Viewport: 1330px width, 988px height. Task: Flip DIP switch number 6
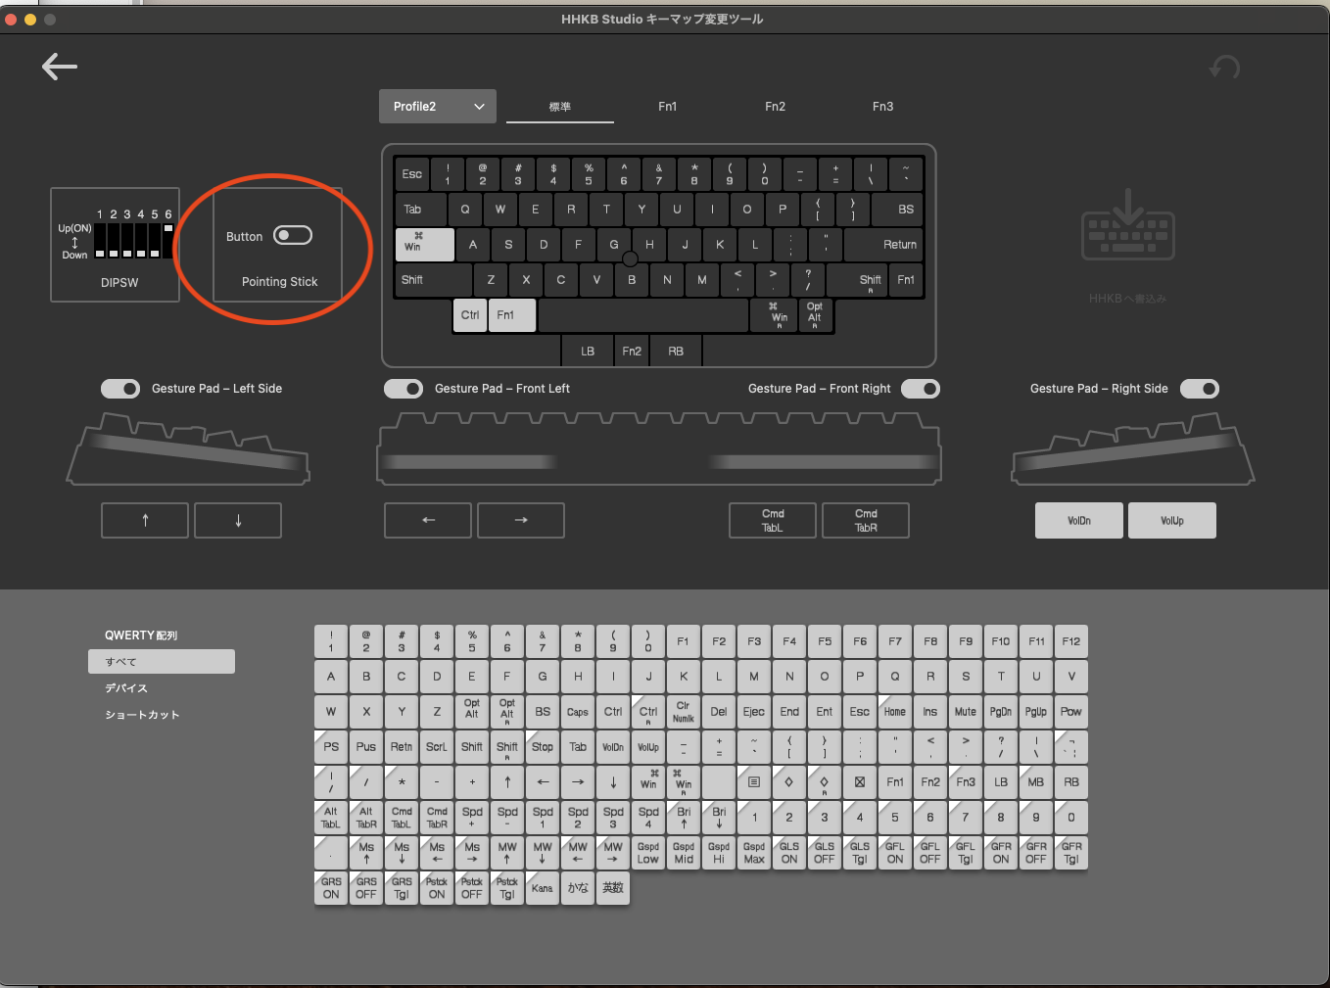[x=168, y=240]
